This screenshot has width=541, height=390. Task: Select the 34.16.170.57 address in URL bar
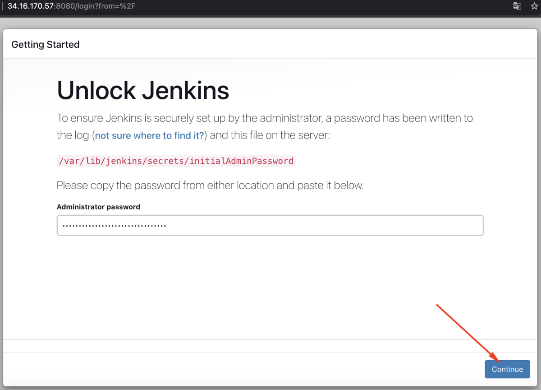coord(30,6)
